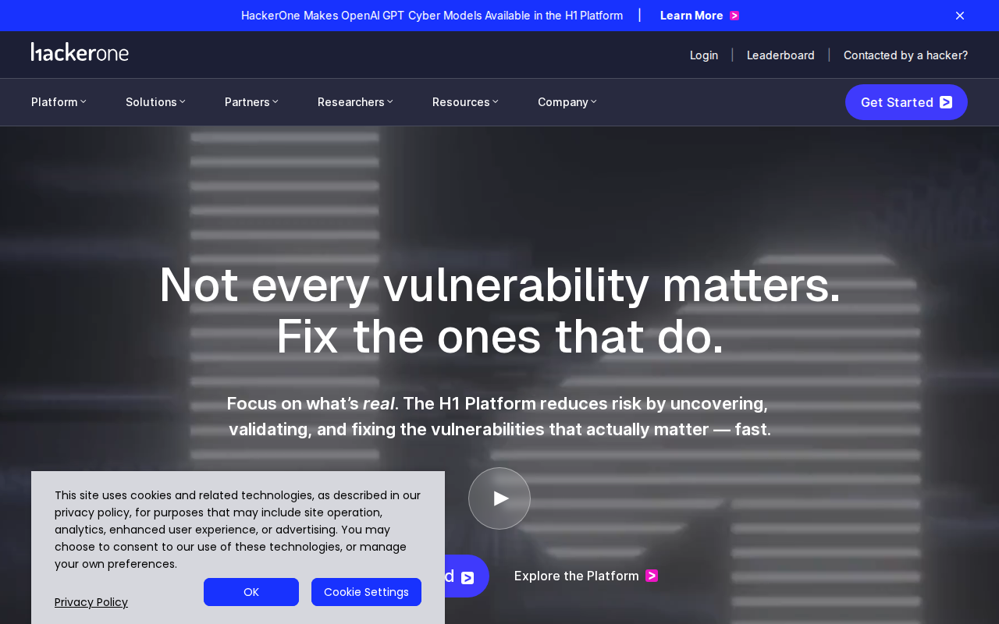Expand the chevron next to Platform
The height and width of the screenshot is (624, 999).
[84, 101]
